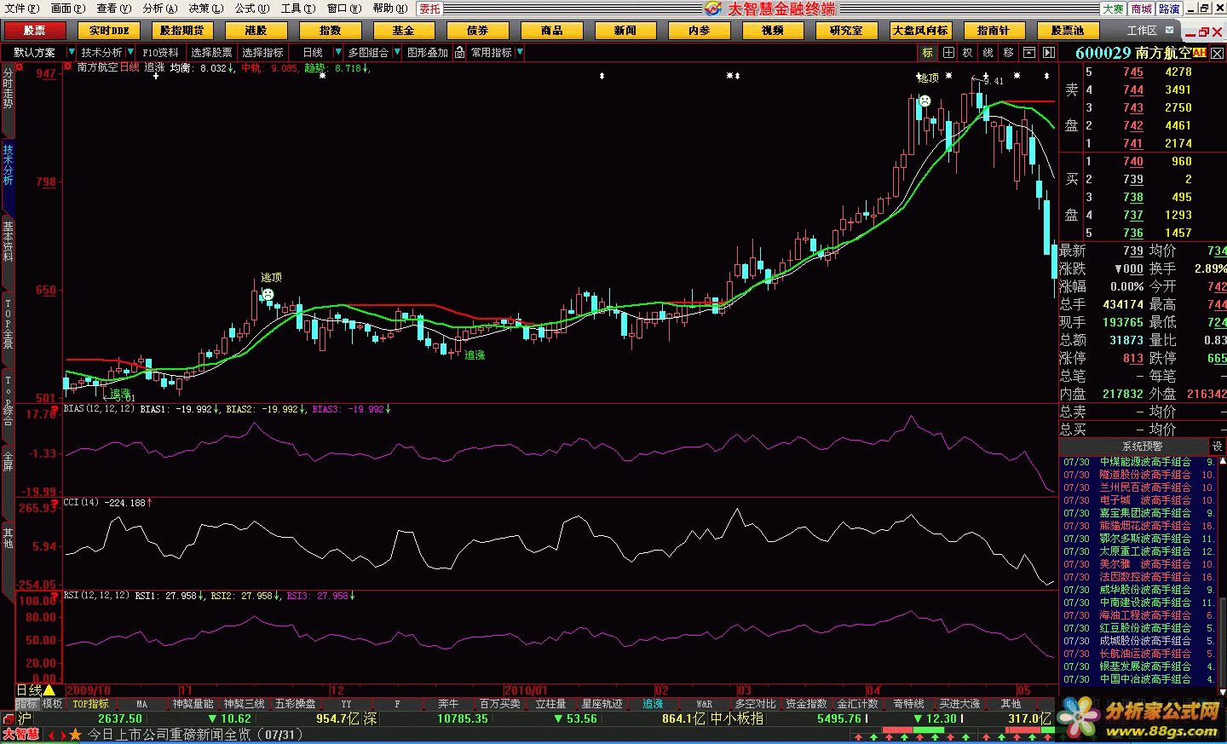Toggle the 标 indicator label button
This screenshot has height=744, width=1227.
coord(928,52)
